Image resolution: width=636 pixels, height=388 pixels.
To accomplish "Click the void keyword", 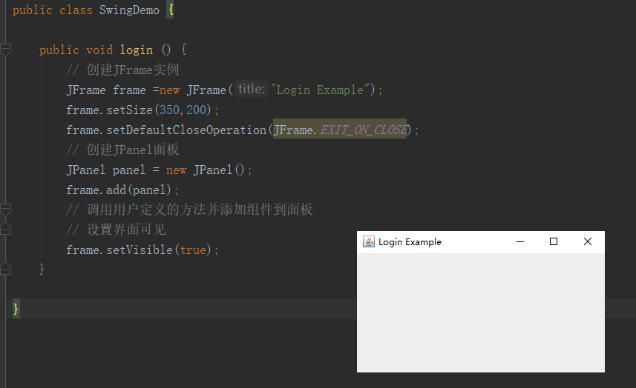I will pyautogui.click(x=99, y=50).
